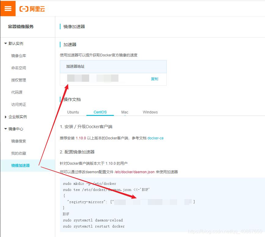Switch to the Mac tab

125,112
